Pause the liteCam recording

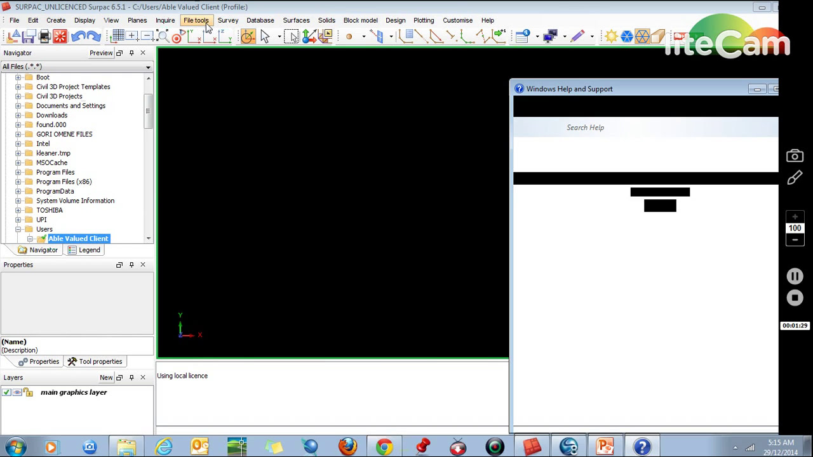795,276
